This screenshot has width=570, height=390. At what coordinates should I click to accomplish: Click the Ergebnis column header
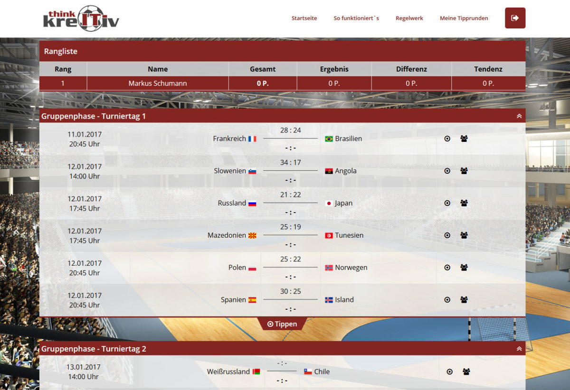tap(334, 69)
